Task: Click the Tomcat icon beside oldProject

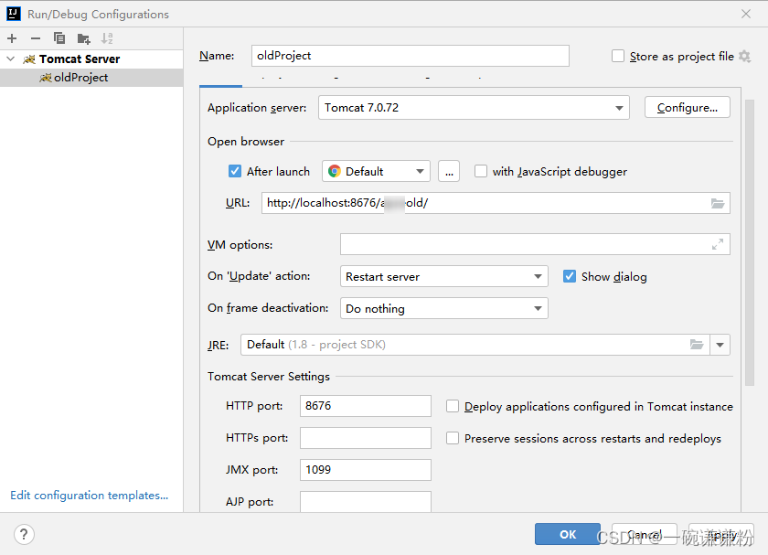Action: [46, 78]
